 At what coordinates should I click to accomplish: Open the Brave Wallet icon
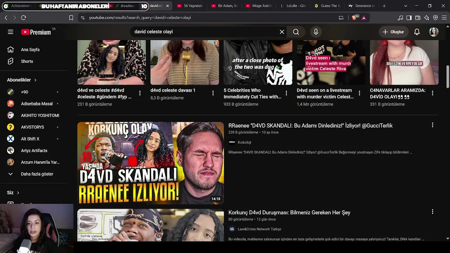point(418,18)
